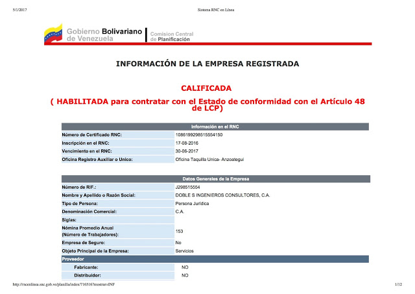Click the 'Datos Generales de la Empresa' header
Image resolution: width=415 pixels, height=294 pixels.
click(216, 178)
